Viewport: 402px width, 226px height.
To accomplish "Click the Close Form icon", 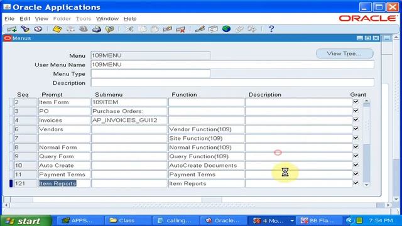I will [x=109, y=29].
